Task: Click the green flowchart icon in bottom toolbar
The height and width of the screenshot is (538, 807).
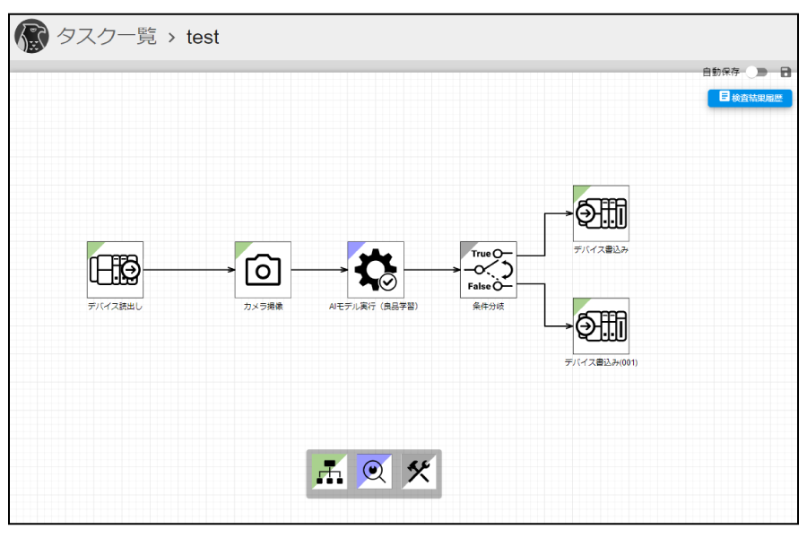Action: [x=329, y=472]
